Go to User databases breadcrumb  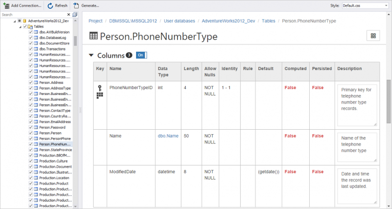click(x=179, y=21)
